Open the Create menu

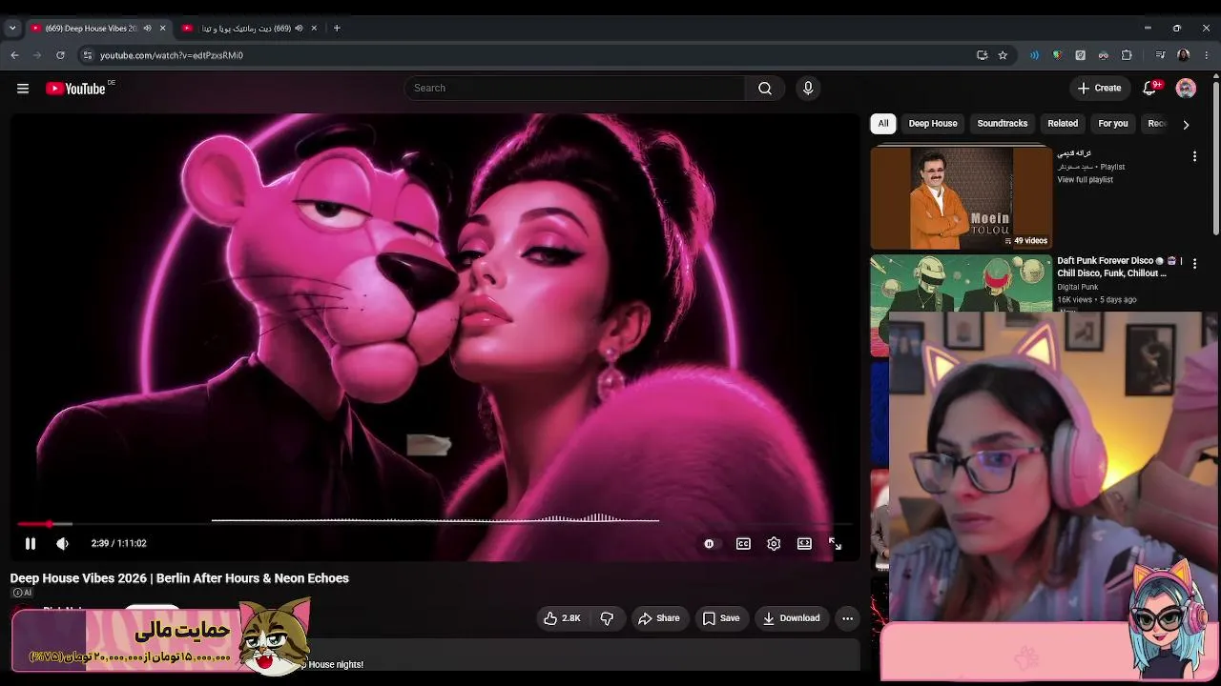(1099, 89)
